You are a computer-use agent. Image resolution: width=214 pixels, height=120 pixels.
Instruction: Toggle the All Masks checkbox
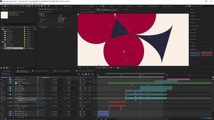click(60, 18)
